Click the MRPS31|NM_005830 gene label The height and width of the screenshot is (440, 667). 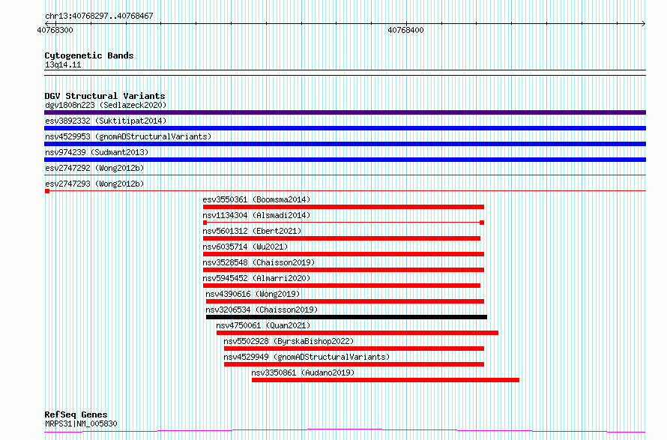[81, 424]
